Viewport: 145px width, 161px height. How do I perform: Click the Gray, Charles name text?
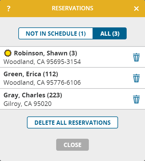tap(24, 95)
